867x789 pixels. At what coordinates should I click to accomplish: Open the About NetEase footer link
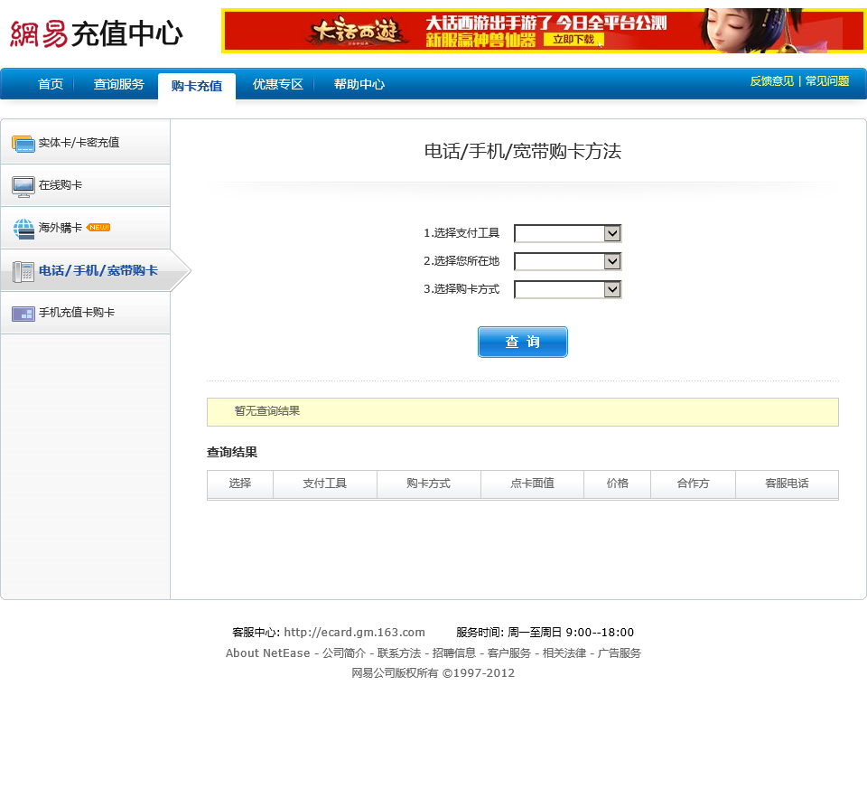coord(267,653)
